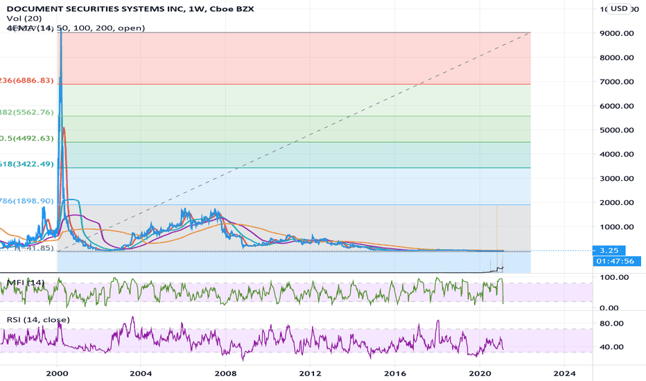Click the bar countdown timer 01:47:56
Screen dimensions: 646x381
616,261
